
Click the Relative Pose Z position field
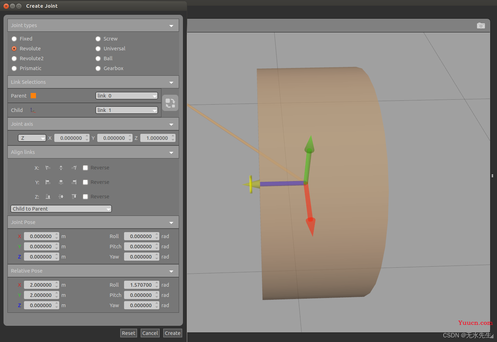[x=42, y=305]
